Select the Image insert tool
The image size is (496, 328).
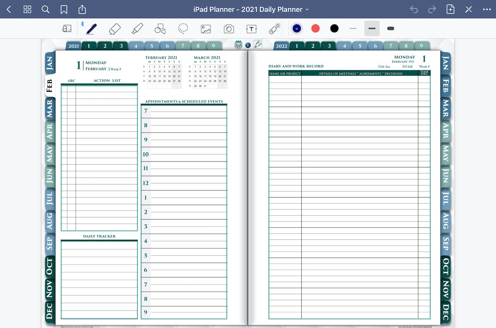click(206, 29)
